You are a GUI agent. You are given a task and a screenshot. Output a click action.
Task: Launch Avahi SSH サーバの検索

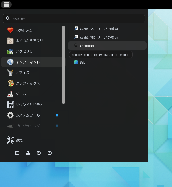point(107,29)
